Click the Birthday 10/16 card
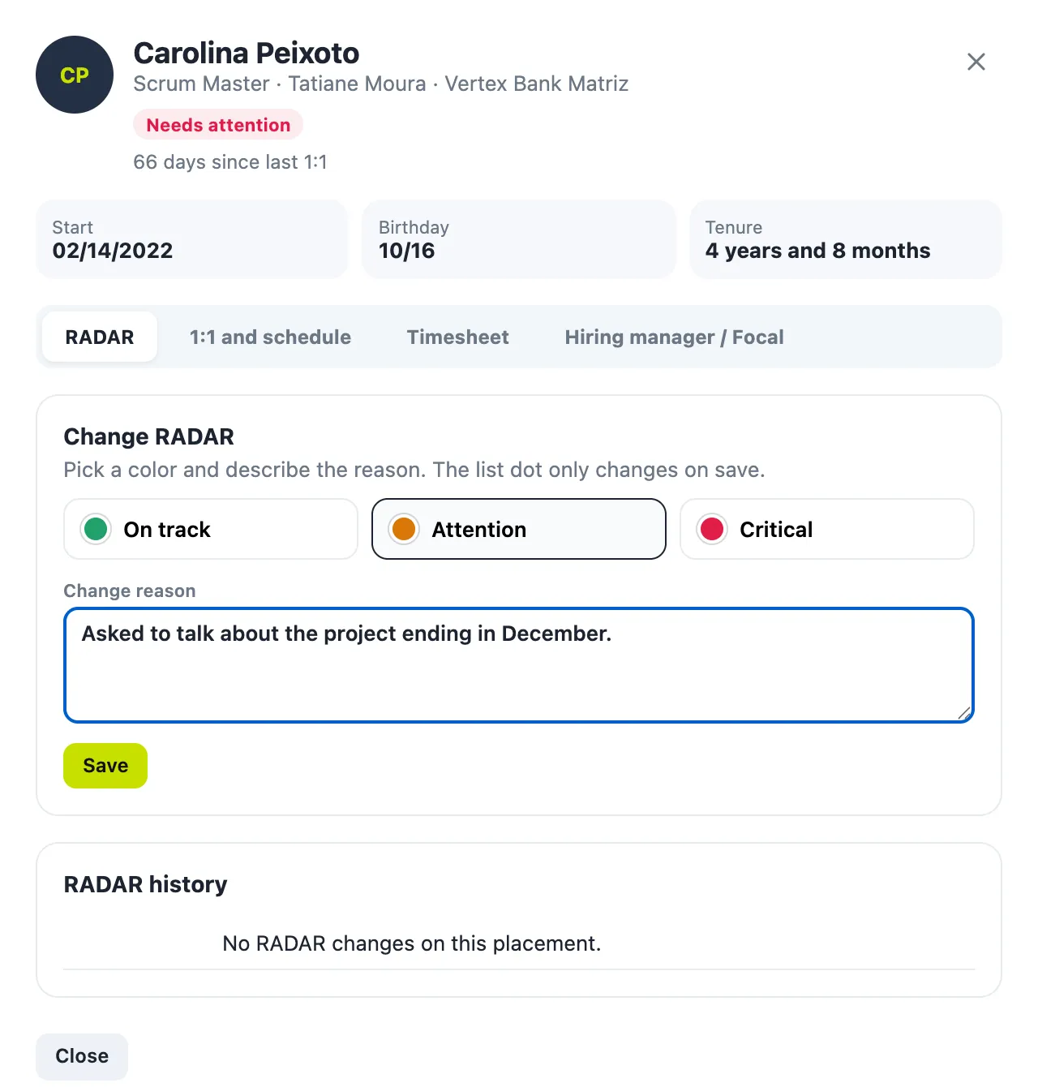 [x=519, y=239]
